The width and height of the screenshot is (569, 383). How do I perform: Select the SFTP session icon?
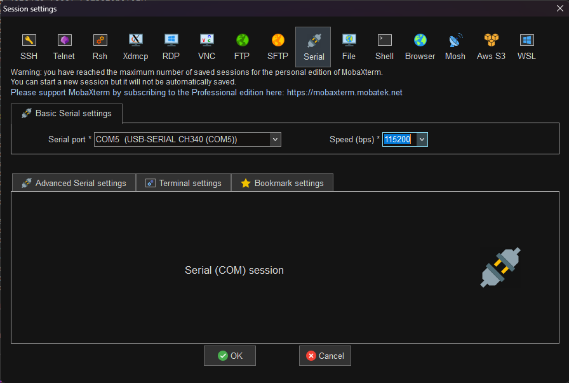coord(278,40)
